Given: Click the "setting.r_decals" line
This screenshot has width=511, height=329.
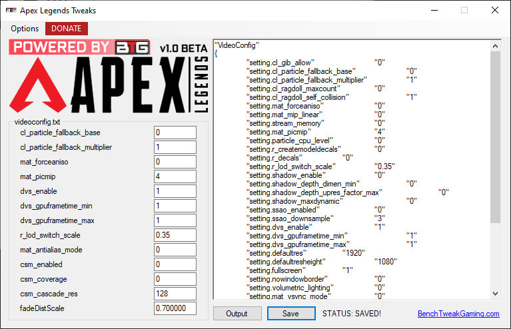Looking at the screenshot, I should 300,158.
